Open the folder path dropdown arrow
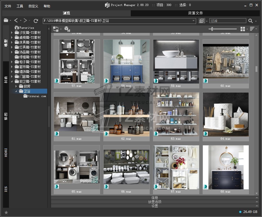This screenshot has width=262, height=217. click(x=194, y=21)
